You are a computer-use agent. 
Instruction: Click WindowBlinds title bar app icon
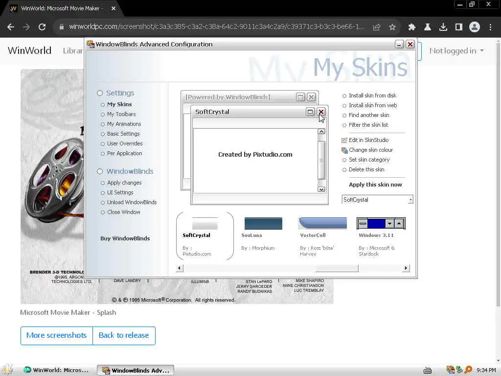91,44
